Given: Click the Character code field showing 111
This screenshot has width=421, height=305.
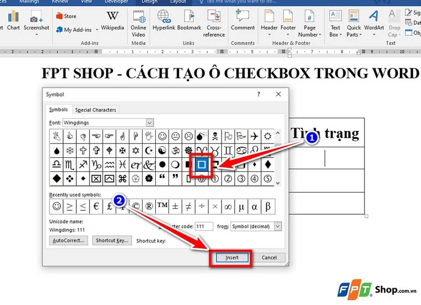Looking at the screenshot, I should pos(204,227).
